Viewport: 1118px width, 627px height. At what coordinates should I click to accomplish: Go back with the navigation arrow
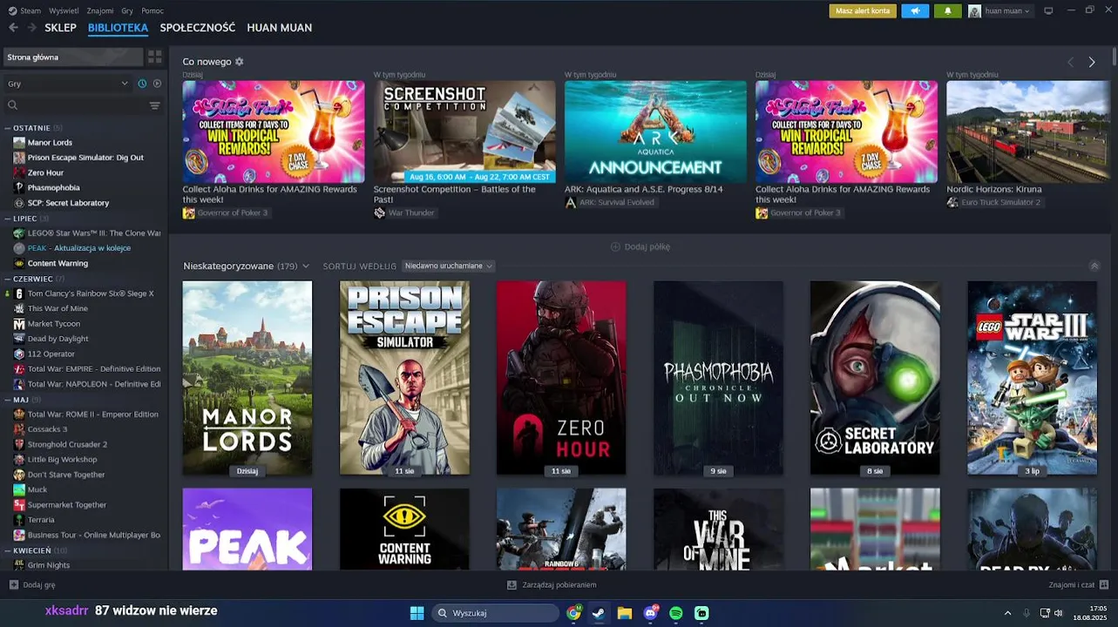click(13, 28)
